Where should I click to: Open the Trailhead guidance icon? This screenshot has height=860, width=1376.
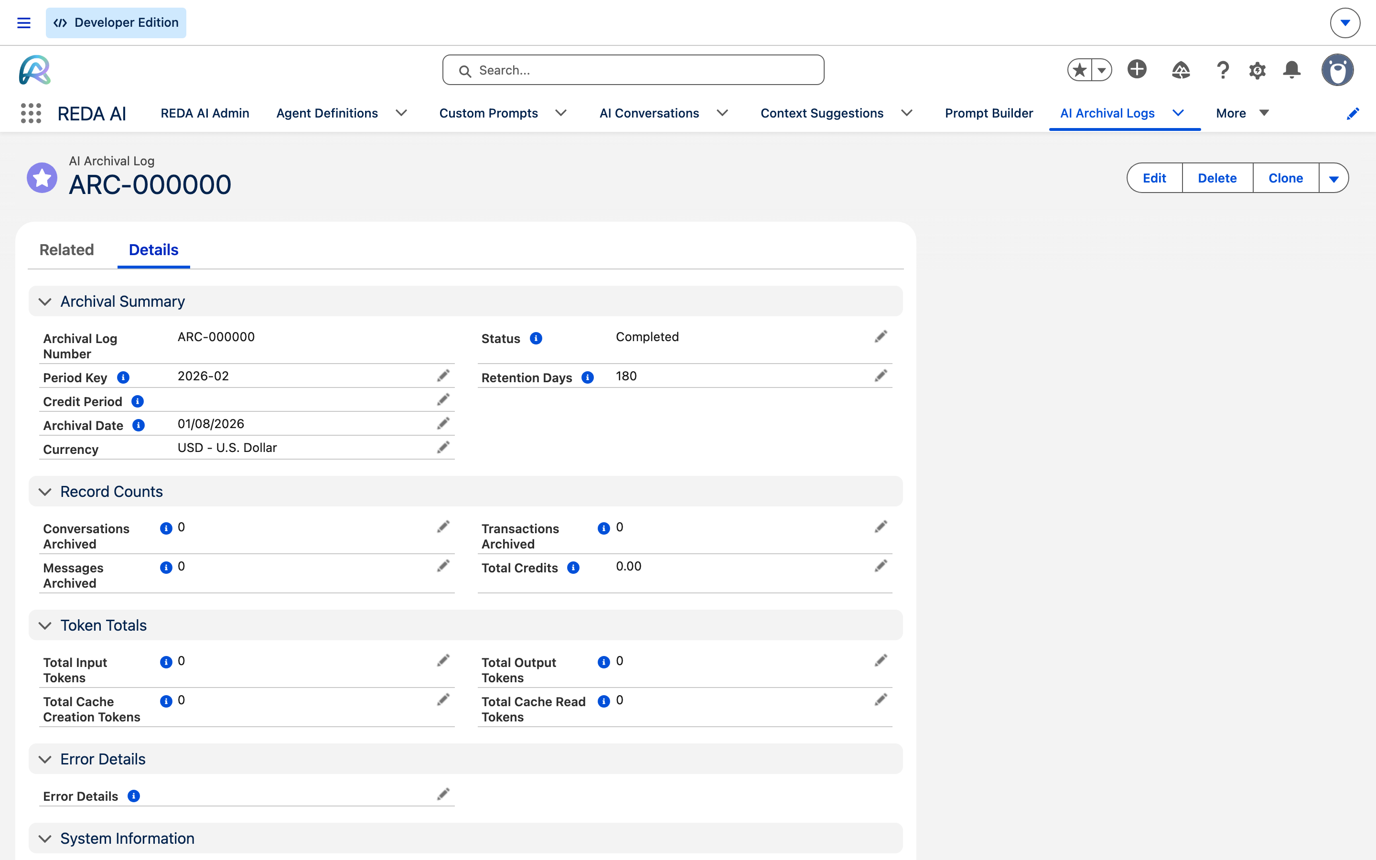[1181, 70]
